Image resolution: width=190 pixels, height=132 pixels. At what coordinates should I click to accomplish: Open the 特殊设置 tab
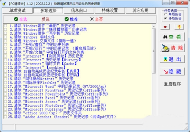(110, 10)
